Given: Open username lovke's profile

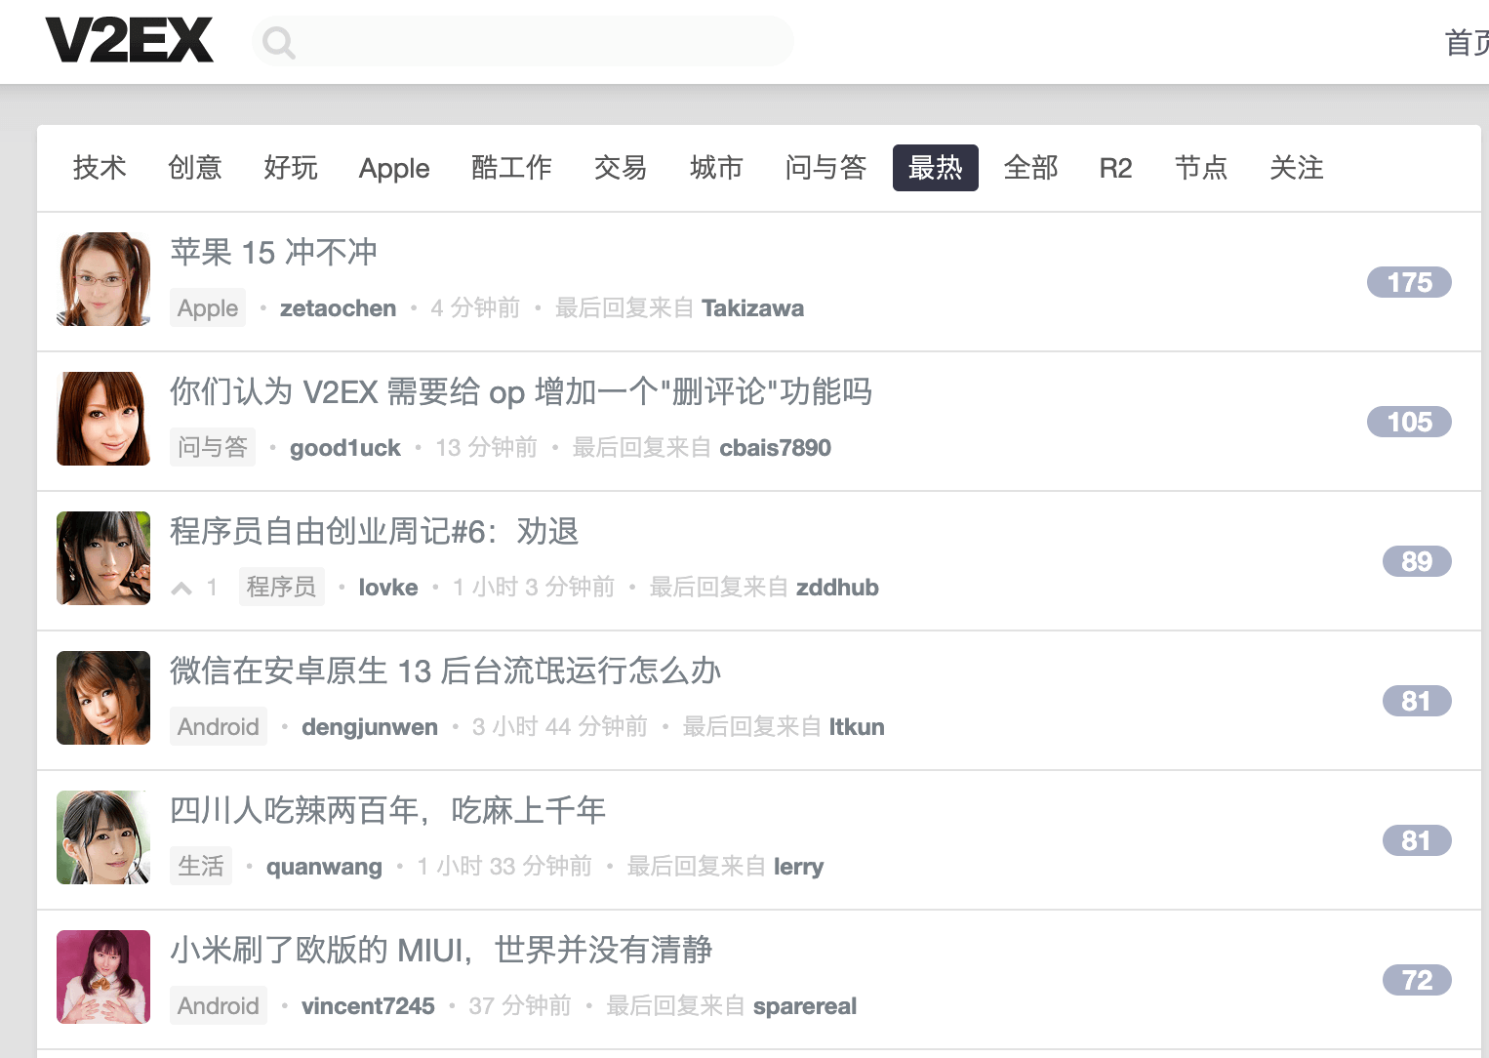Looking at the screenshot, I should click(x=387, y=587).
